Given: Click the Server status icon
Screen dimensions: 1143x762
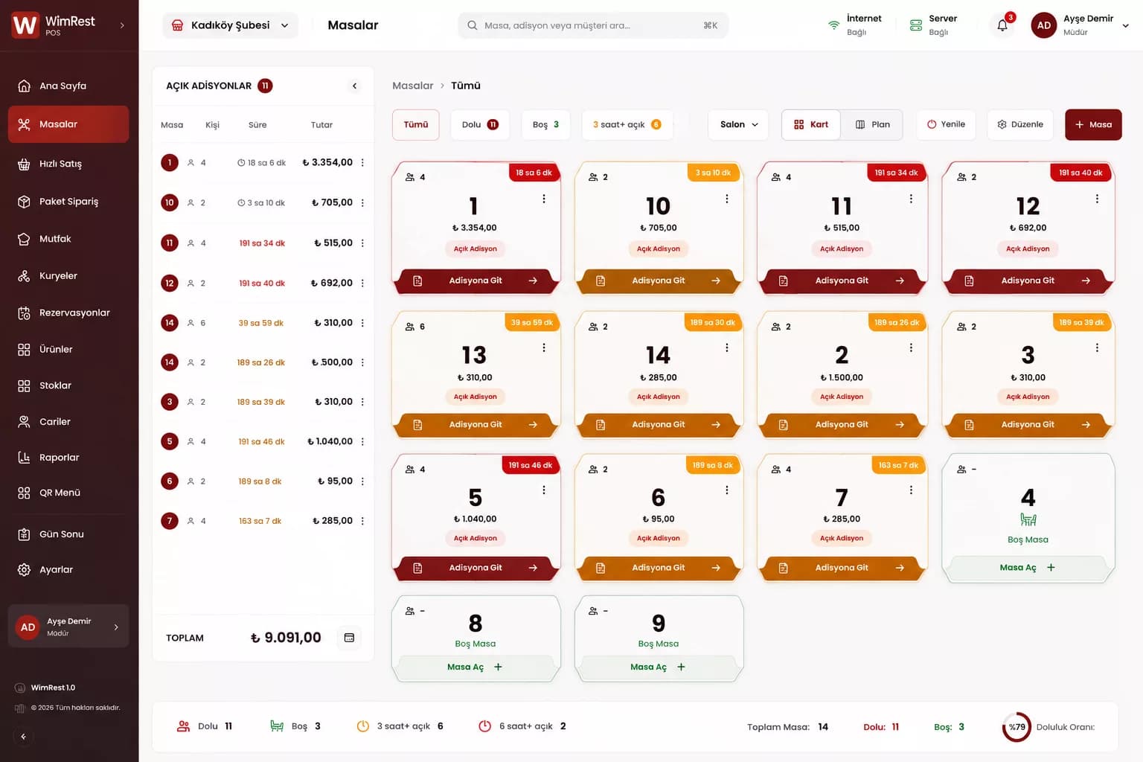Looking at the screenshot, I should coord(916,25).
